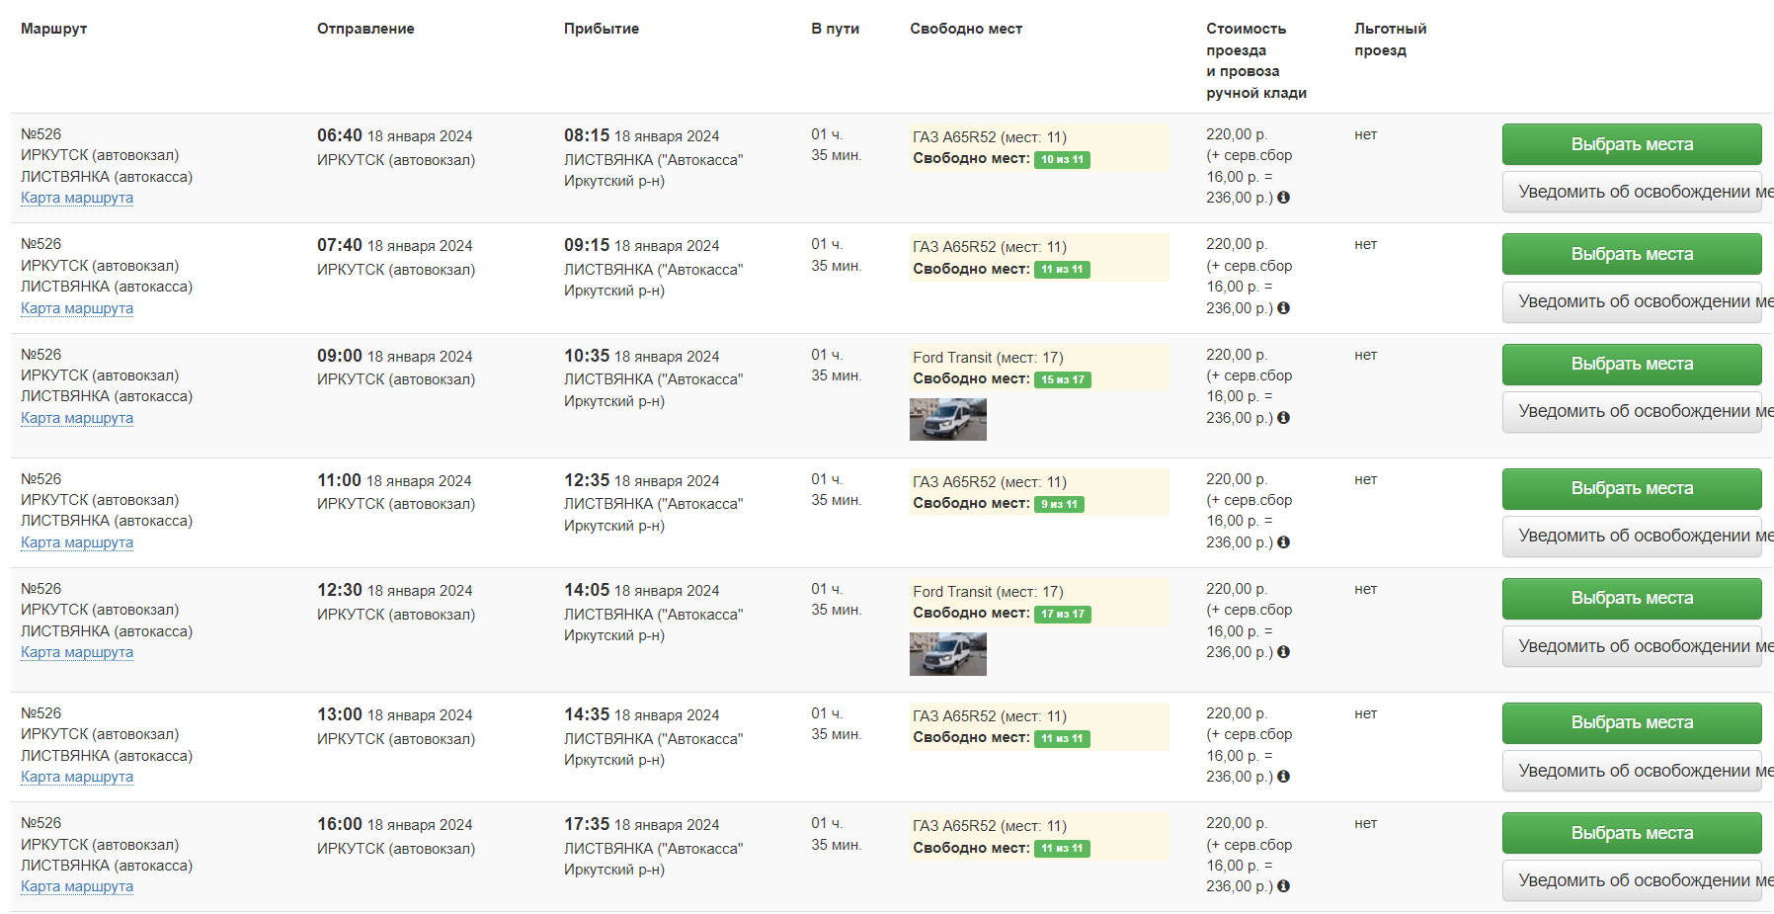The width and height of the screenshot is (1774, 914).
Task: Click price info icon for 07:40 departure
Action: tap(1283, 308)
